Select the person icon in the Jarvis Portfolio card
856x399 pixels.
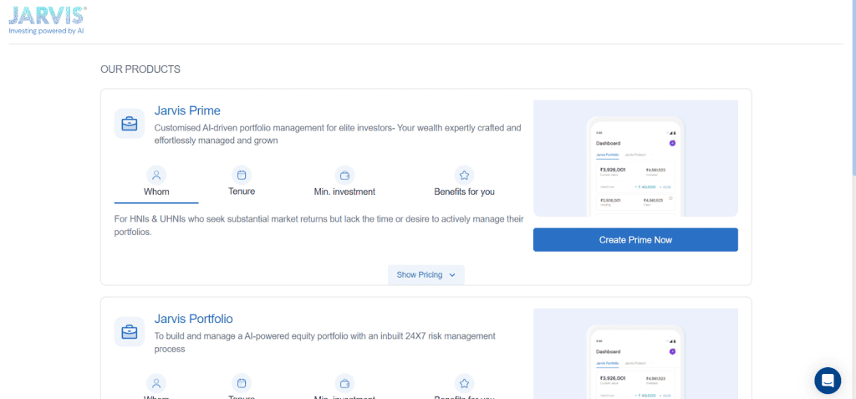pyautogui.click(x=156, y=383)
